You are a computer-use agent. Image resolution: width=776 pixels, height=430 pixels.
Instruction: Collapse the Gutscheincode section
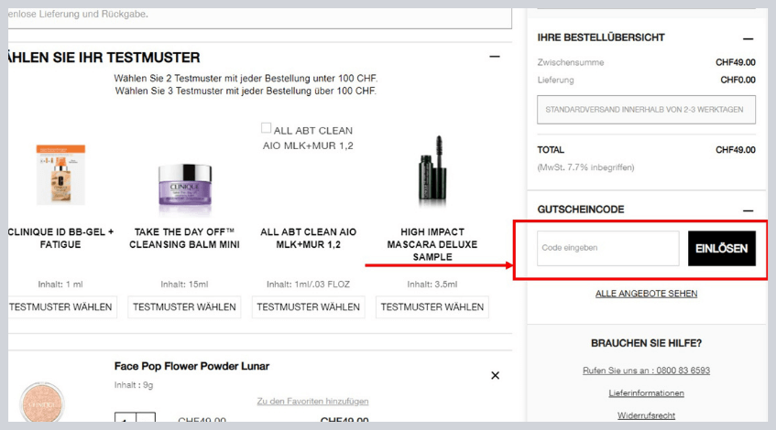point(748,210)
